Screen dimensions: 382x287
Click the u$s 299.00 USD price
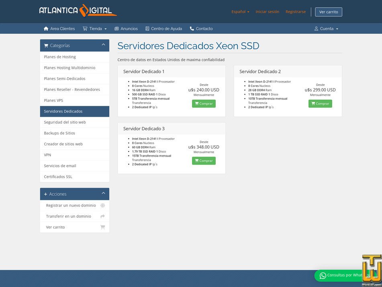320,90
